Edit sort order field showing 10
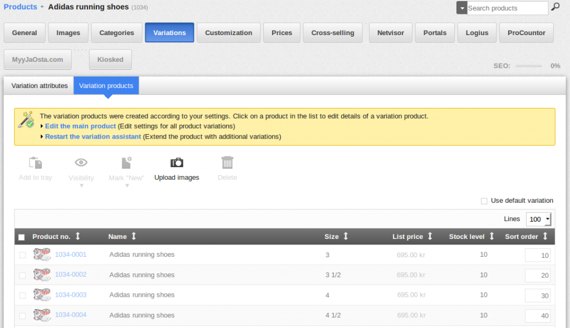Viewport: 570px width, 328px height. pos(537,255)
